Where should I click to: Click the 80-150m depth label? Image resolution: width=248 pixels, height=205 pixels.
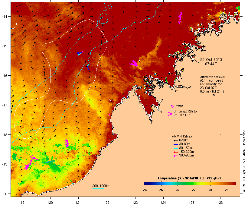click(x=185, y=148)
